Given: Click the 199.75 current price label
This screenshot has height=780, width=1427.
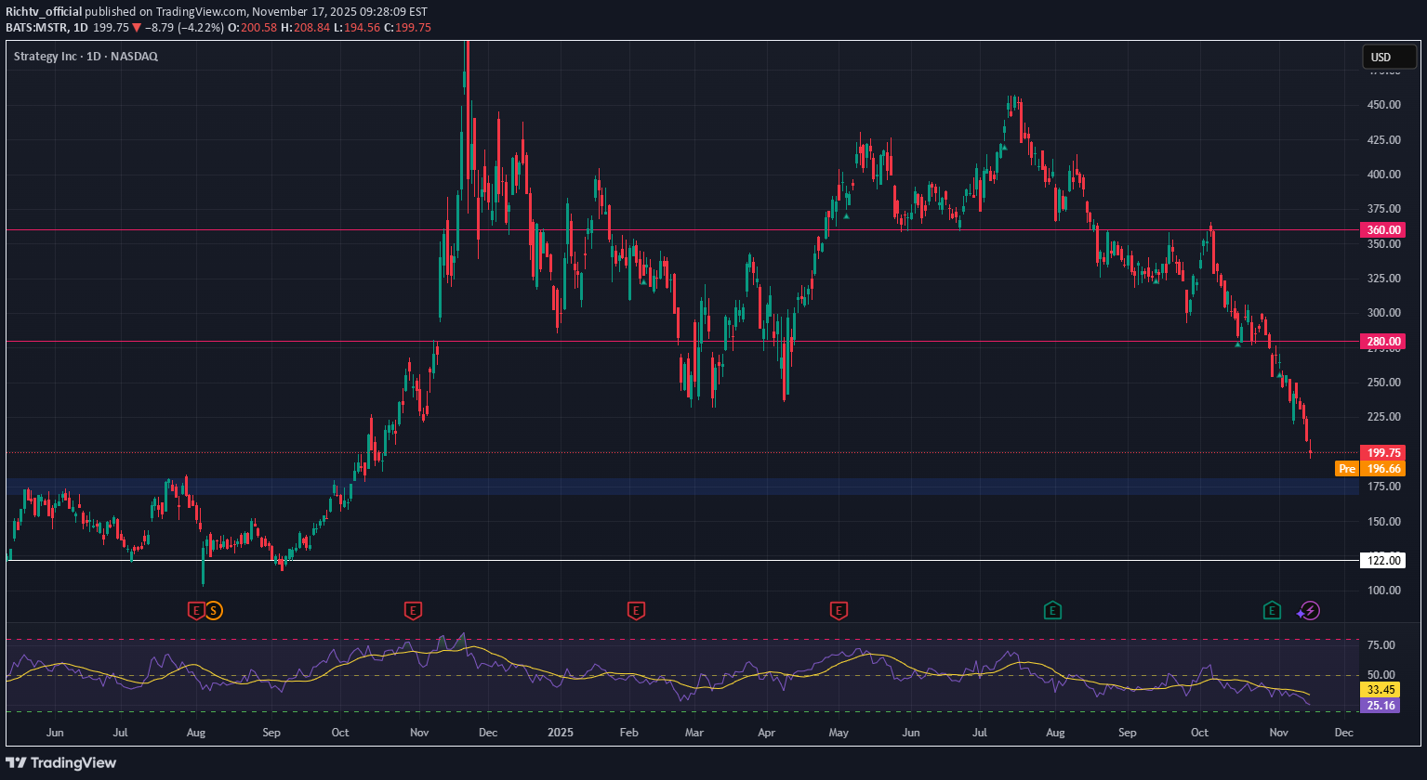Looking at the screenshot, I should [1382, 452].
